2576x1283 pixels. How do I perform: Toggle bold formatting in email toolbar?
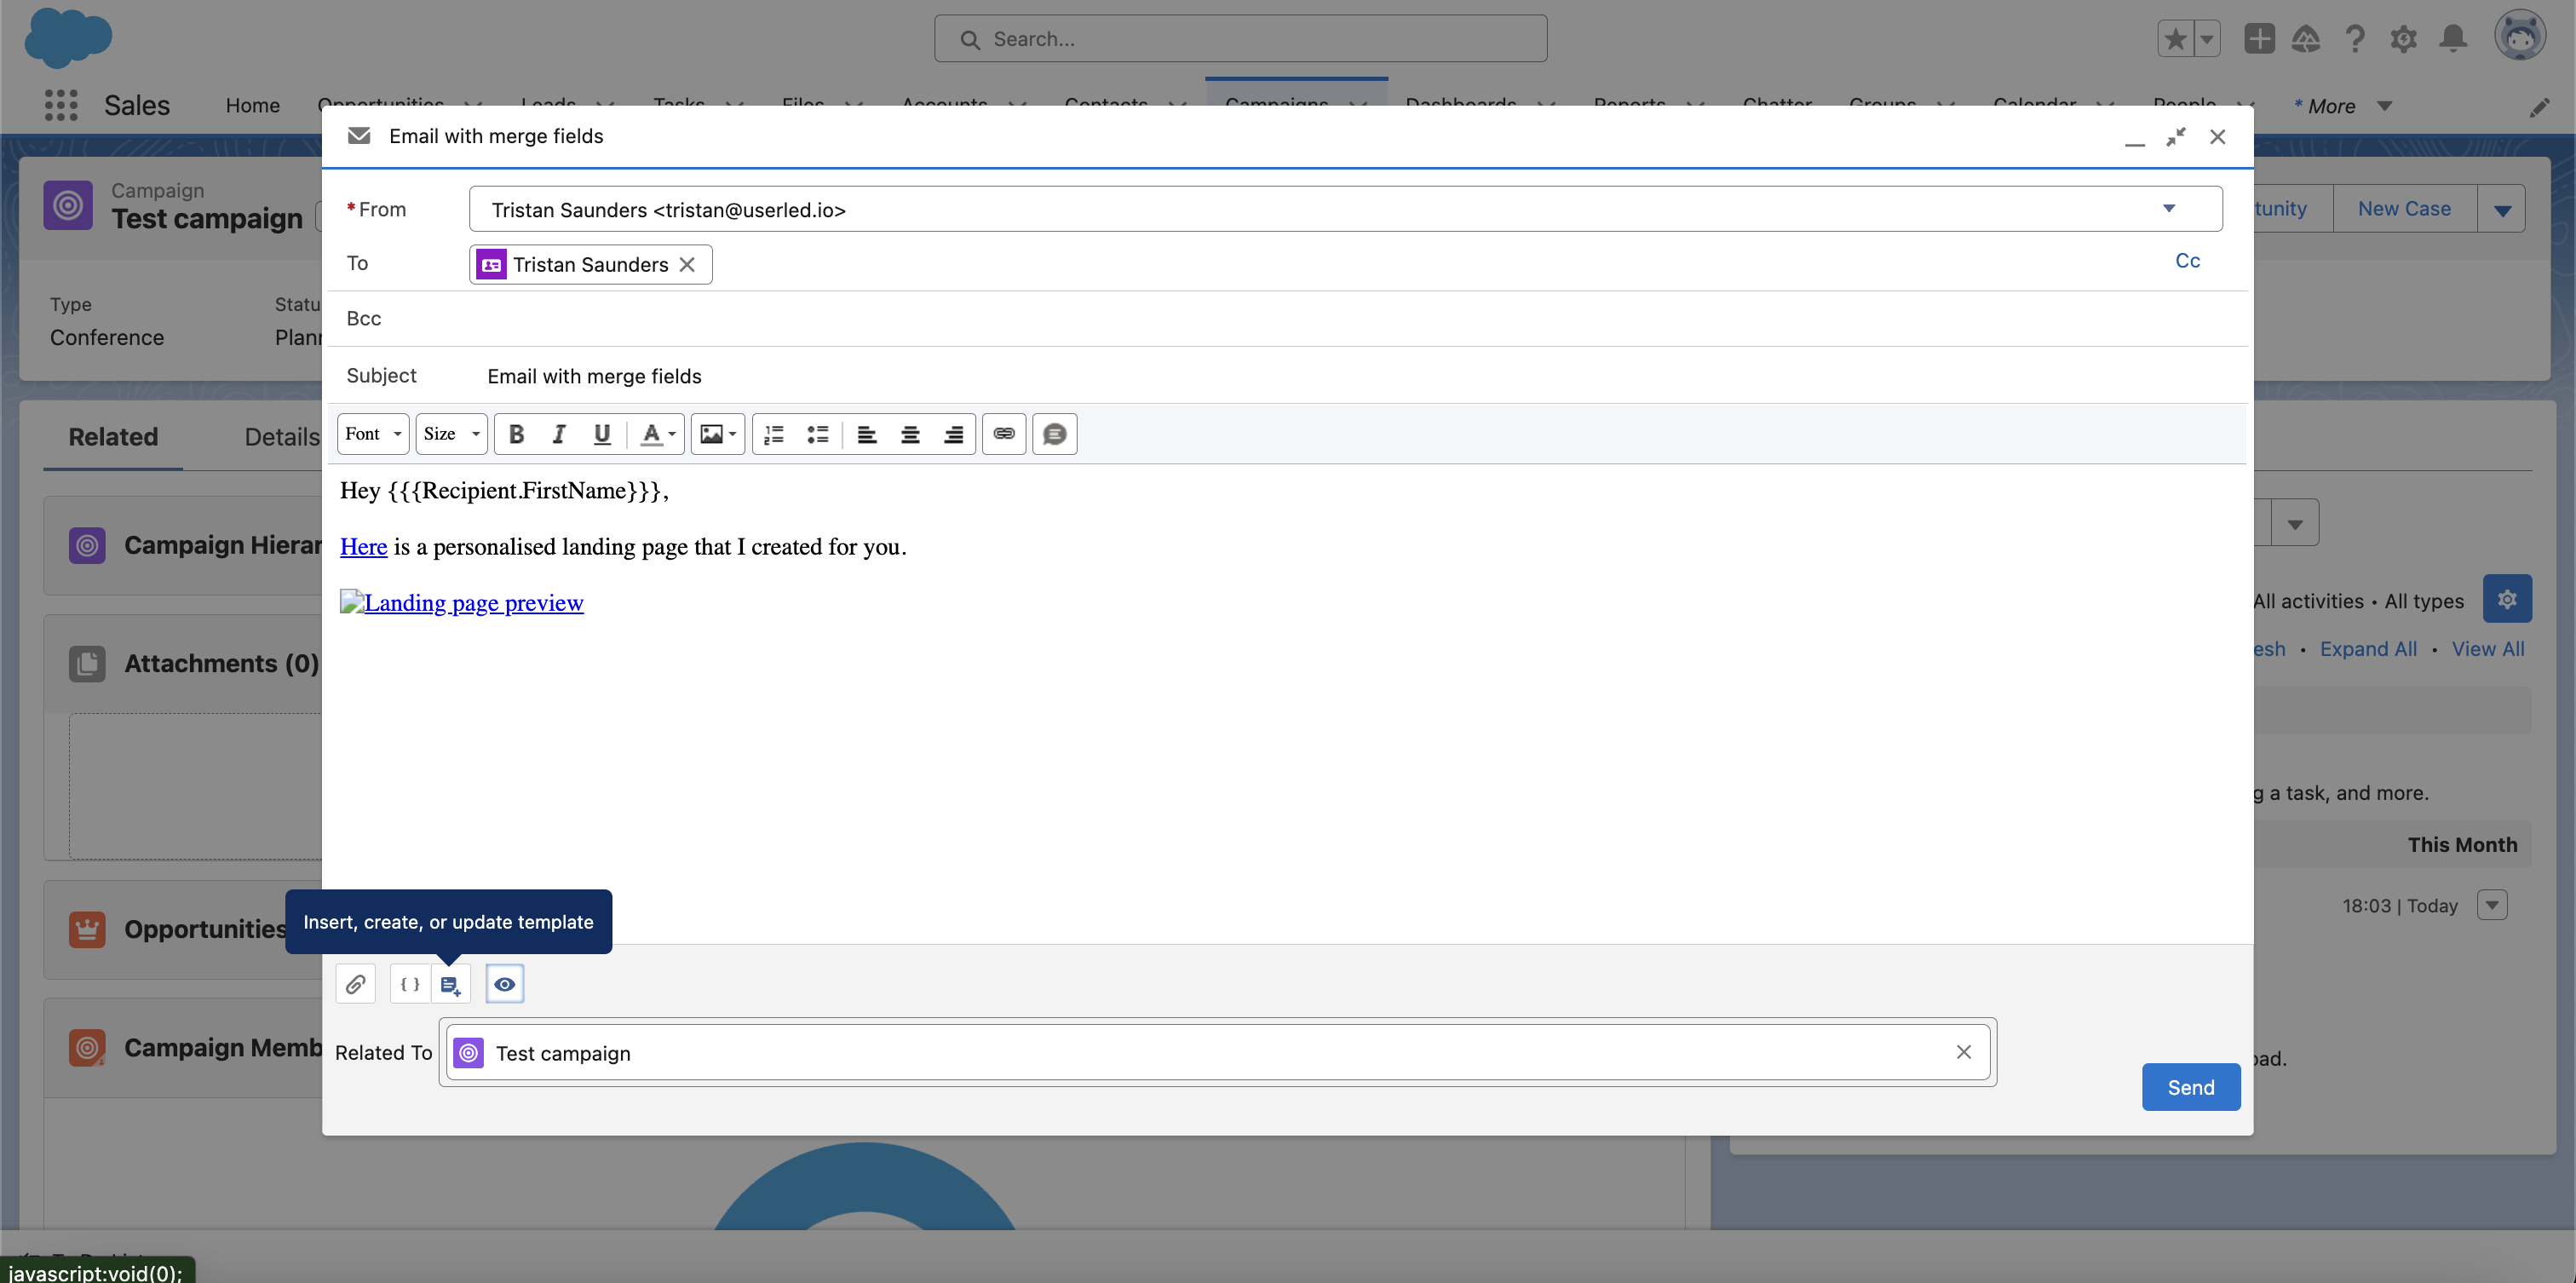(516, 434)
